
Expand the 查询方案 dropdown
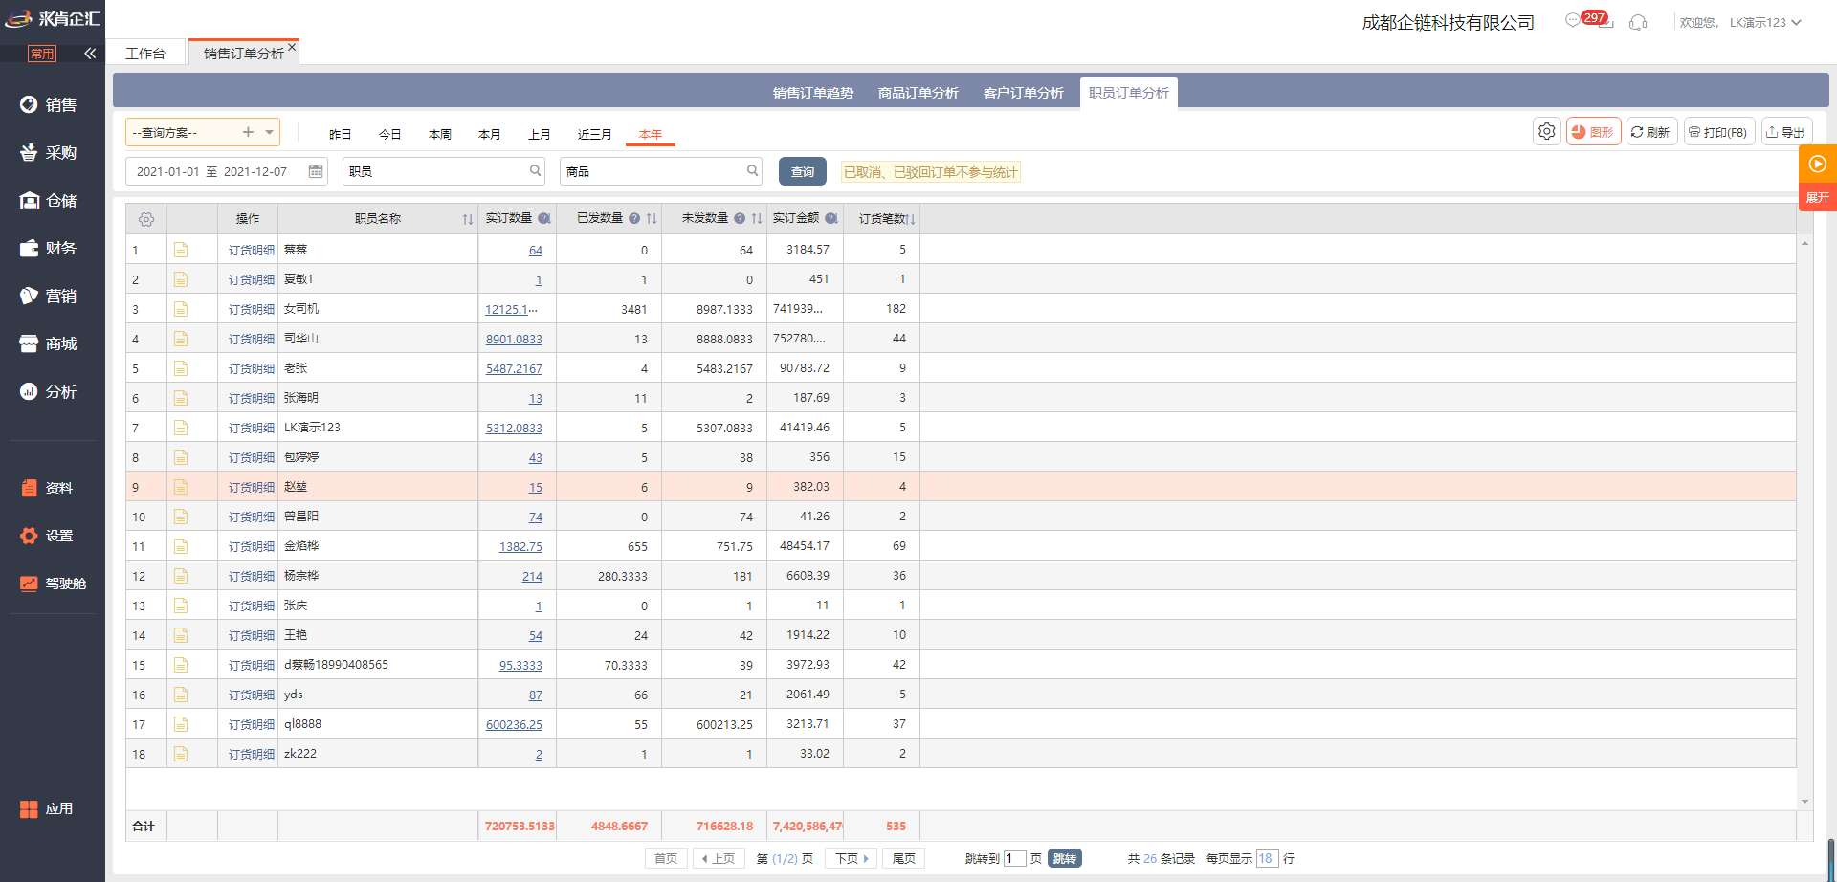(x=270, y=132)
